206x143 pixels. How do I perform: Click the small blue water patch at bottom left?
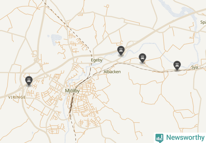click(x=33, y=133)
